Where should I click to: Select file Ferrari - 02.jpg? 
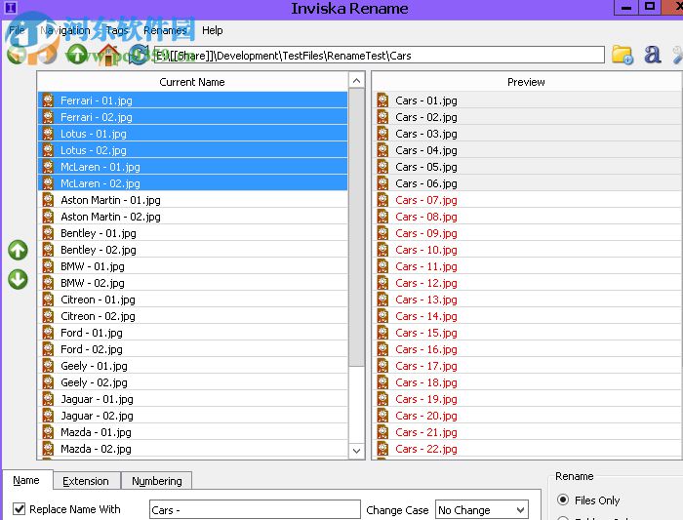[192, 117]
